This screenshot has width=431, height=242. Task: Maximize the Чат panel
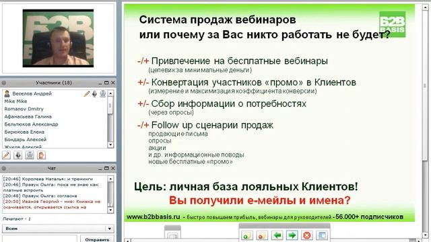106,168
